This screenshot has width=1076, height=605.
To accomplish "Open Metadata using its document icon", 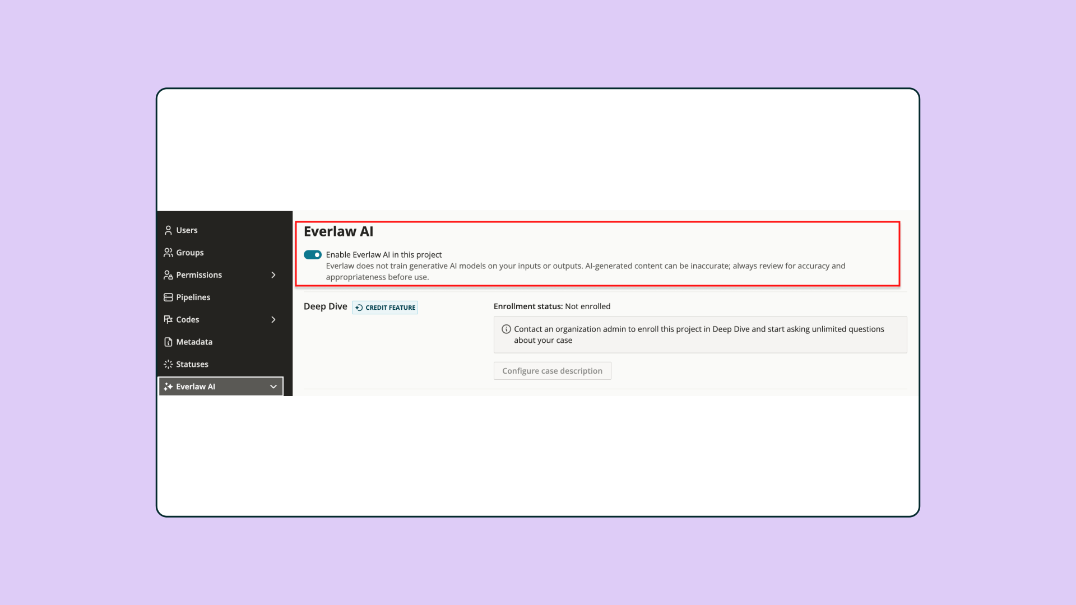I will (x=168, y=342).
